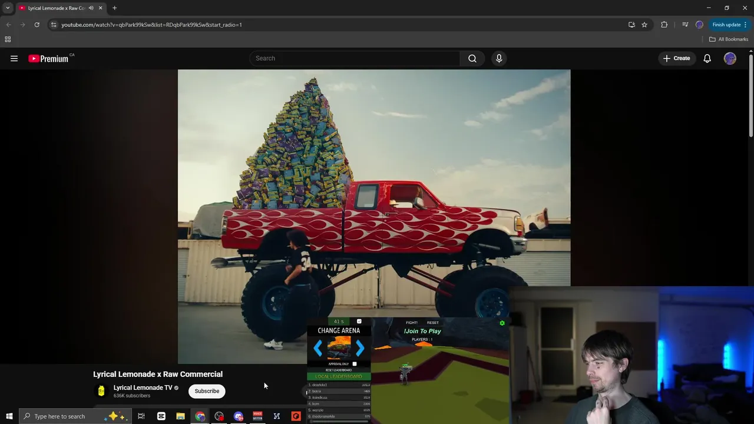Click the PLAYERS : 1 text

click(x=422, y=339)
